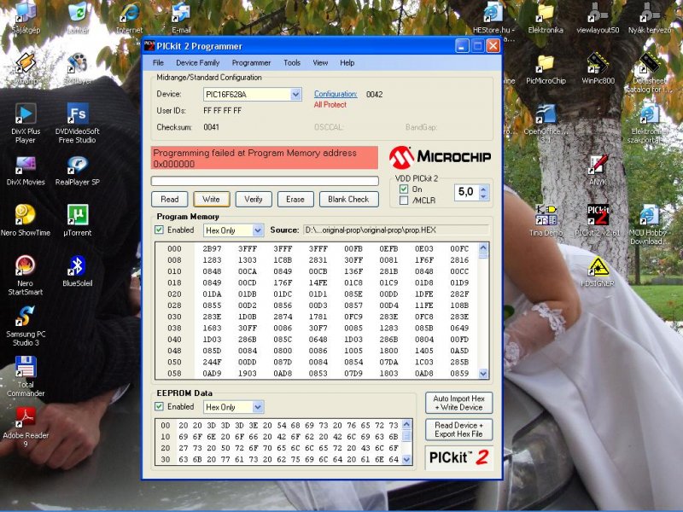Toggle Program Memory Enabled checkbox
This screenshot has height=512, width=683.
click(160, 230)
